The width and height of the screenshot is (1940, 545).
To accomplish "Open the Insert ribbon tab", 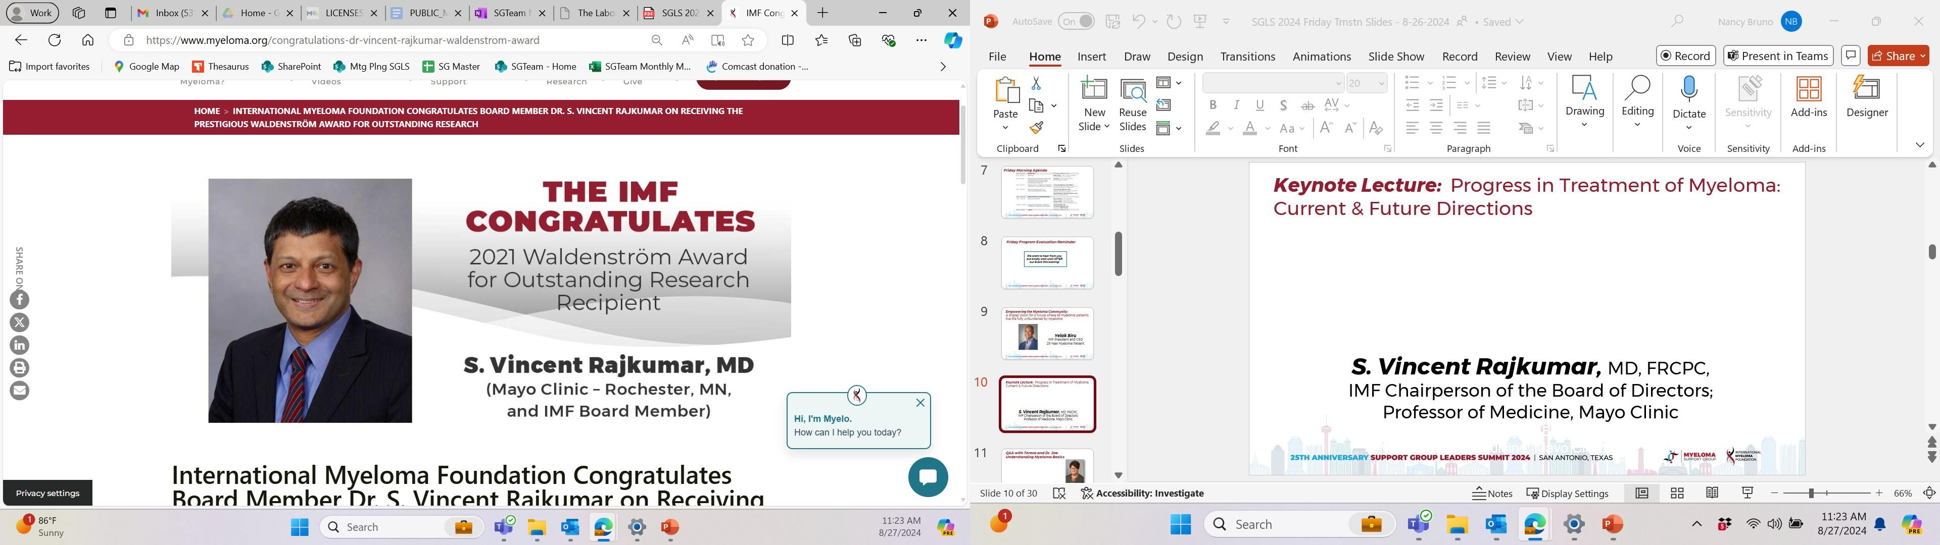I will (x=1091, y=57).
